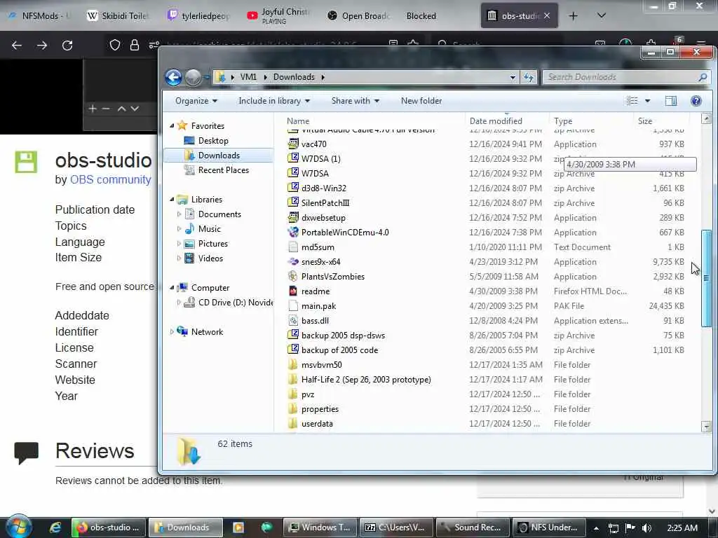Expand the Documents library node
718x538 pixels.
pyautogui.click(x=179, y=214)
